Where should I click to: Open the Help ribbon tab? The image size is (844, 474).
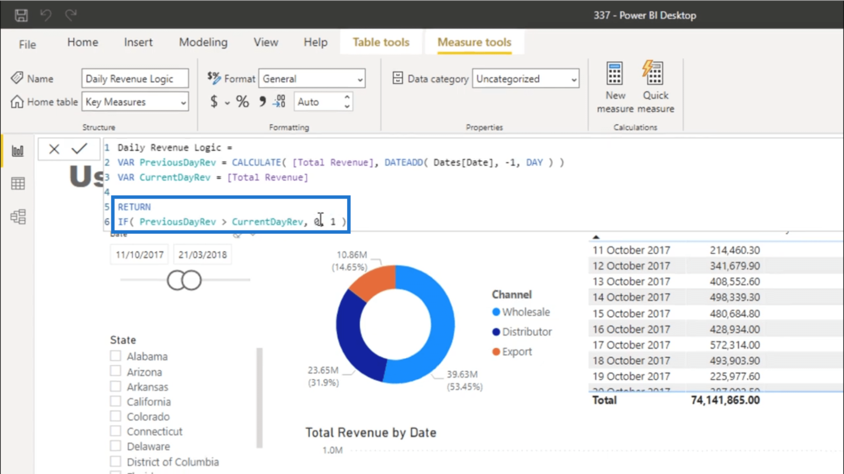(x=315, y=42)
